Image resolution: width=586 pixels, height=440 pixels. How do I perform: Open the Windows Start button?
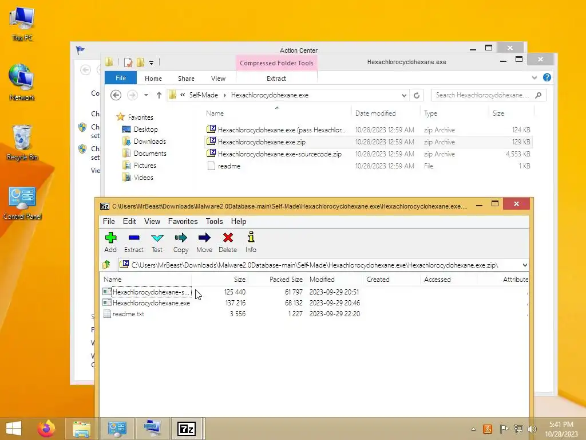(14, 429)
